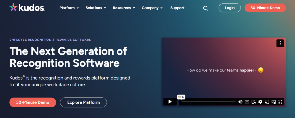Image resolution: width=295 pixels, height=118 pixels.
Task: Click the Explore Platform button
Action: click(83, 102)
